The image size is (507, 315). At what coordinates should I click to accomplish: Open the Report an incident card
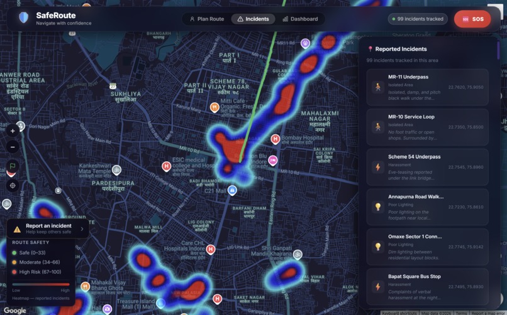click(48, 228)
